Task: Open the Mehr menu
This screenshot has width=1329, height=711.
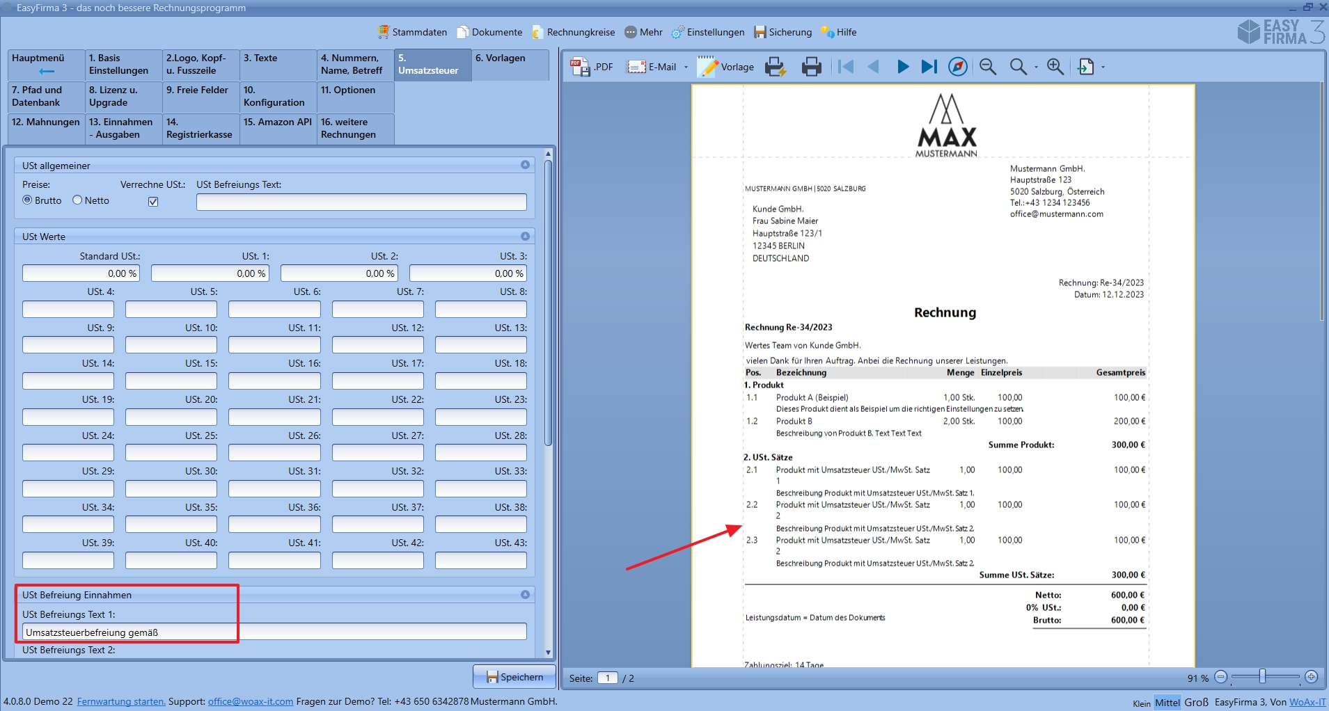Action: click(643, 32)
